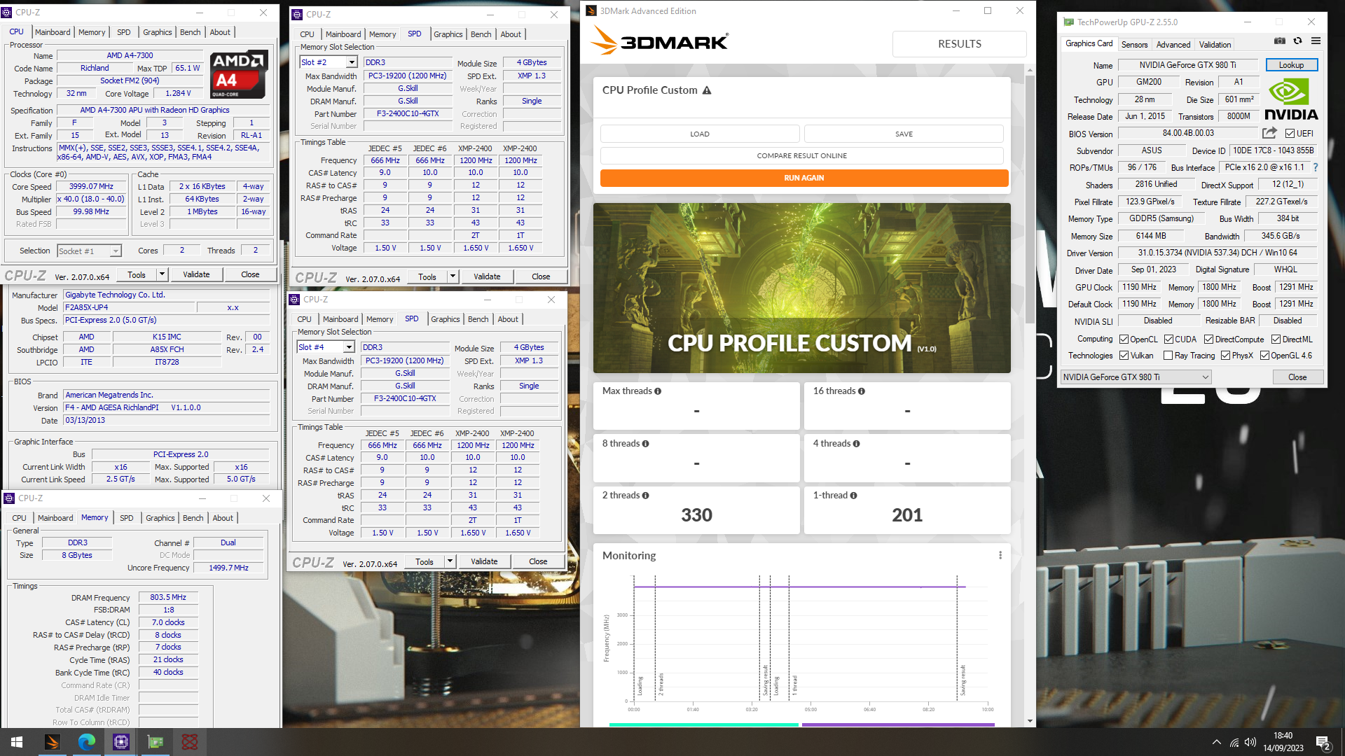
Task: Toggle the DirectCompute checkbox
Action: click(x=1208, y=339)
